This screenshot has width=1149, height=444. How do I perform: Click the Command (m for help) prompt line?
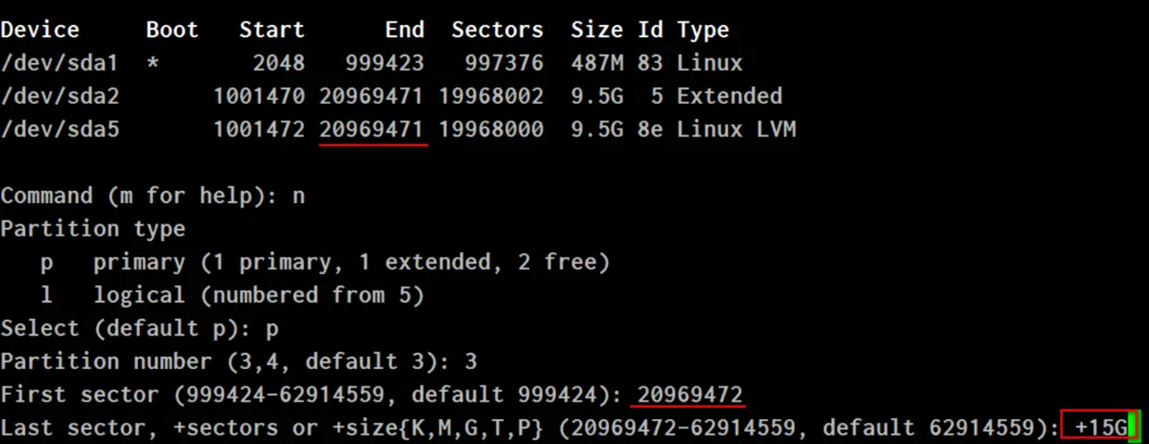coord(153,196)
